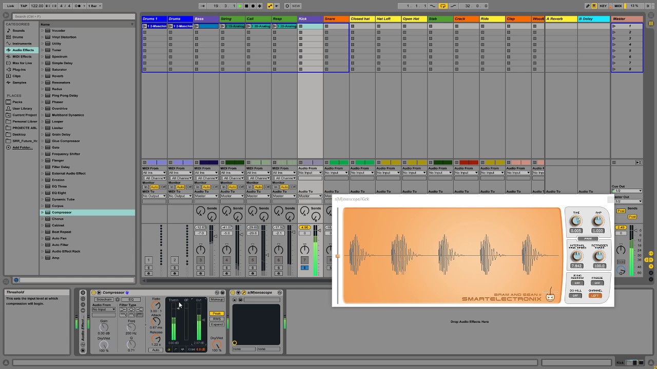
Task: Stop clips on the Drums 1 track
Action: tap(145, 162)
